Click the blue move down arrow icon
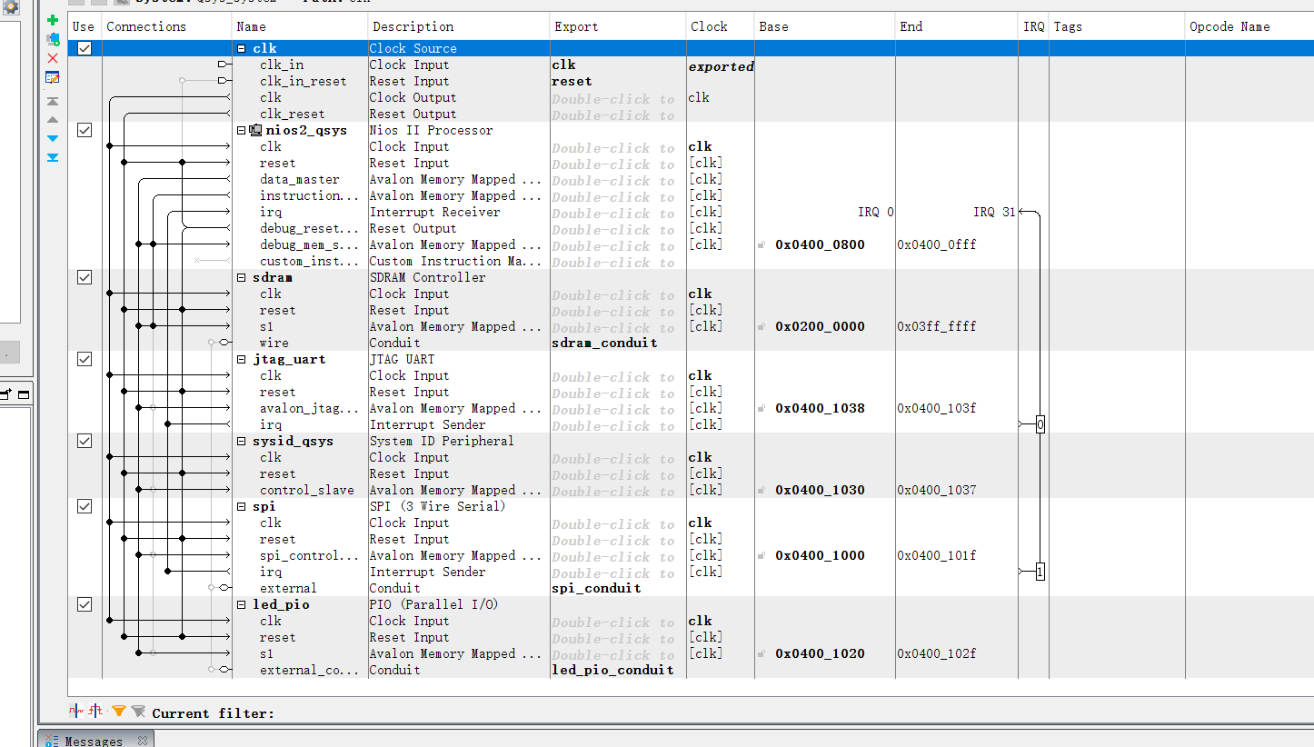The height and width of the screenshot is (747, 1314). [53, 138]
